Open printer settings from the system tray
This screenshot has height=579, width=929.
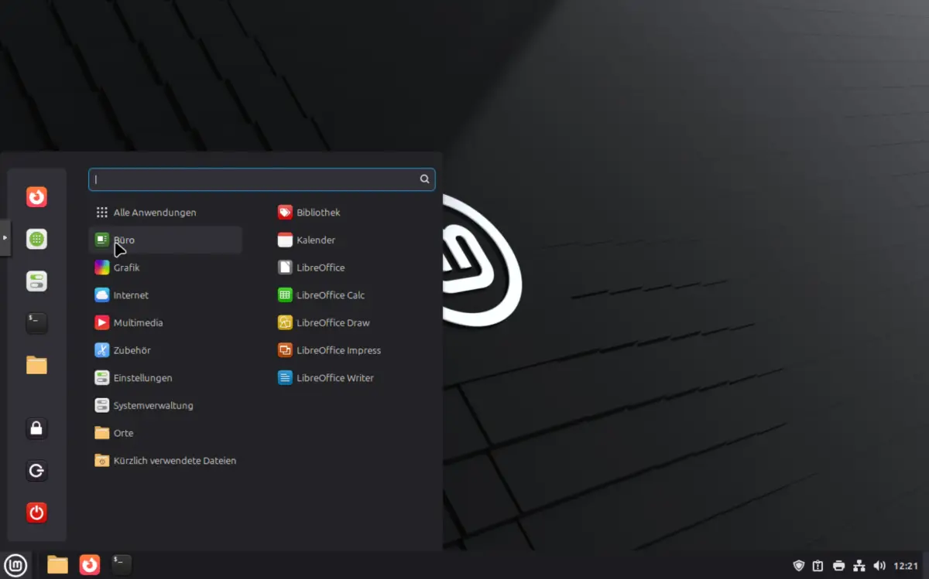(838, 565)
